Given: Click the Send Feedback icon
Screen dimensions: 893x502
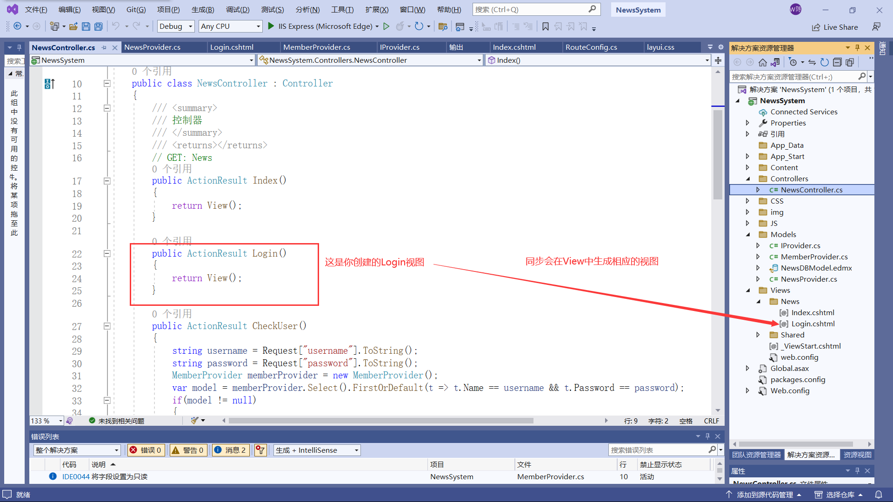Looking at the screenshot, I should tap(876, 27).
